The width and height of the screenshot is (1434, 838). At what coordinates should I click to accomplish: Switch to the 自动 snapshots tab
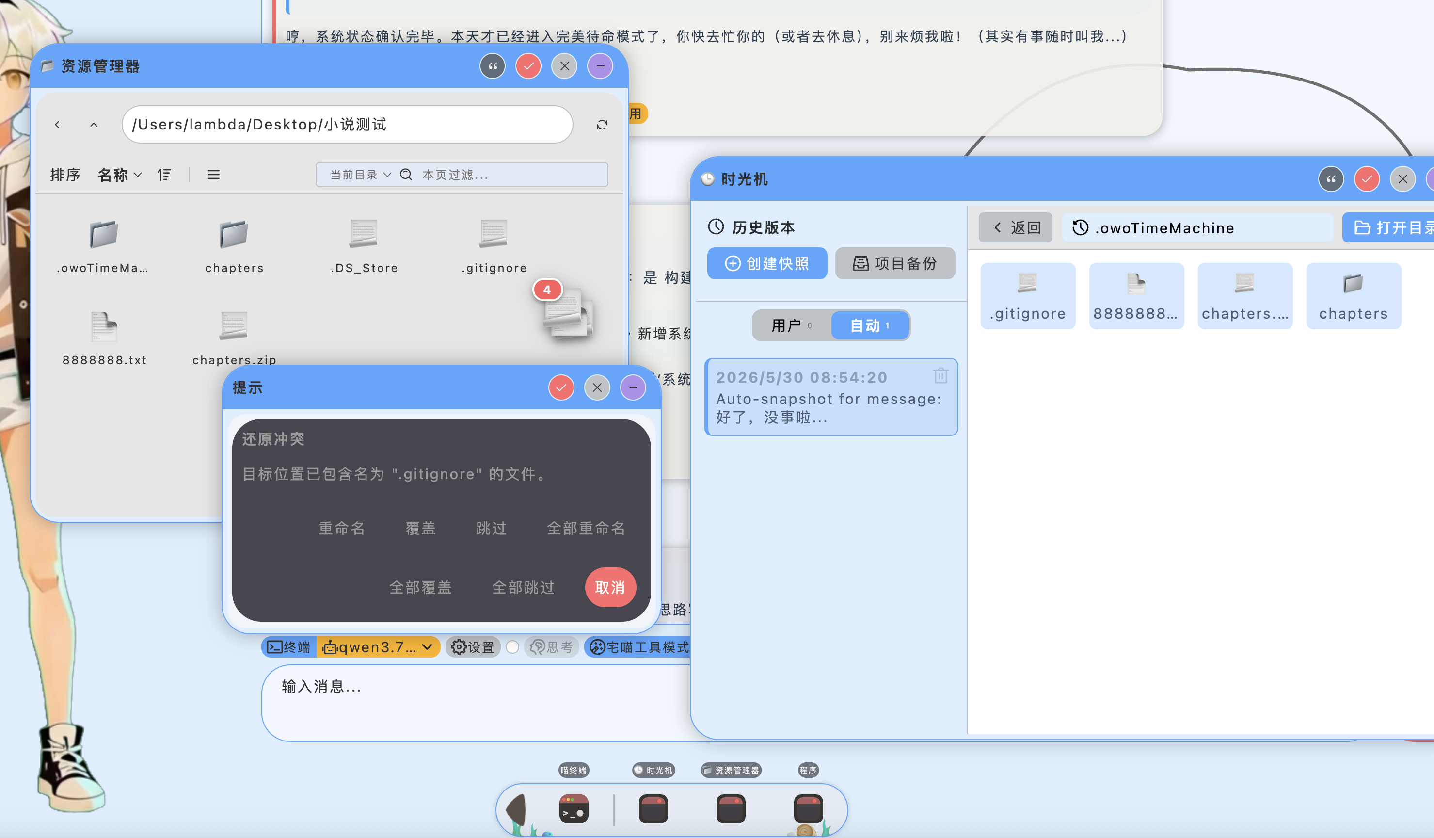coord(870,325)
